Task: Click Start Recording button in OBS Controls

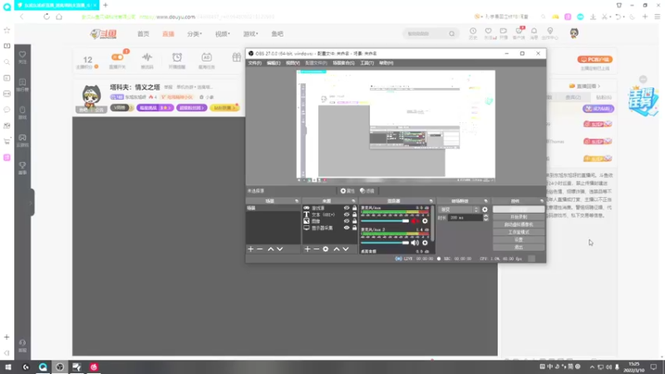Action: point(518,217)
